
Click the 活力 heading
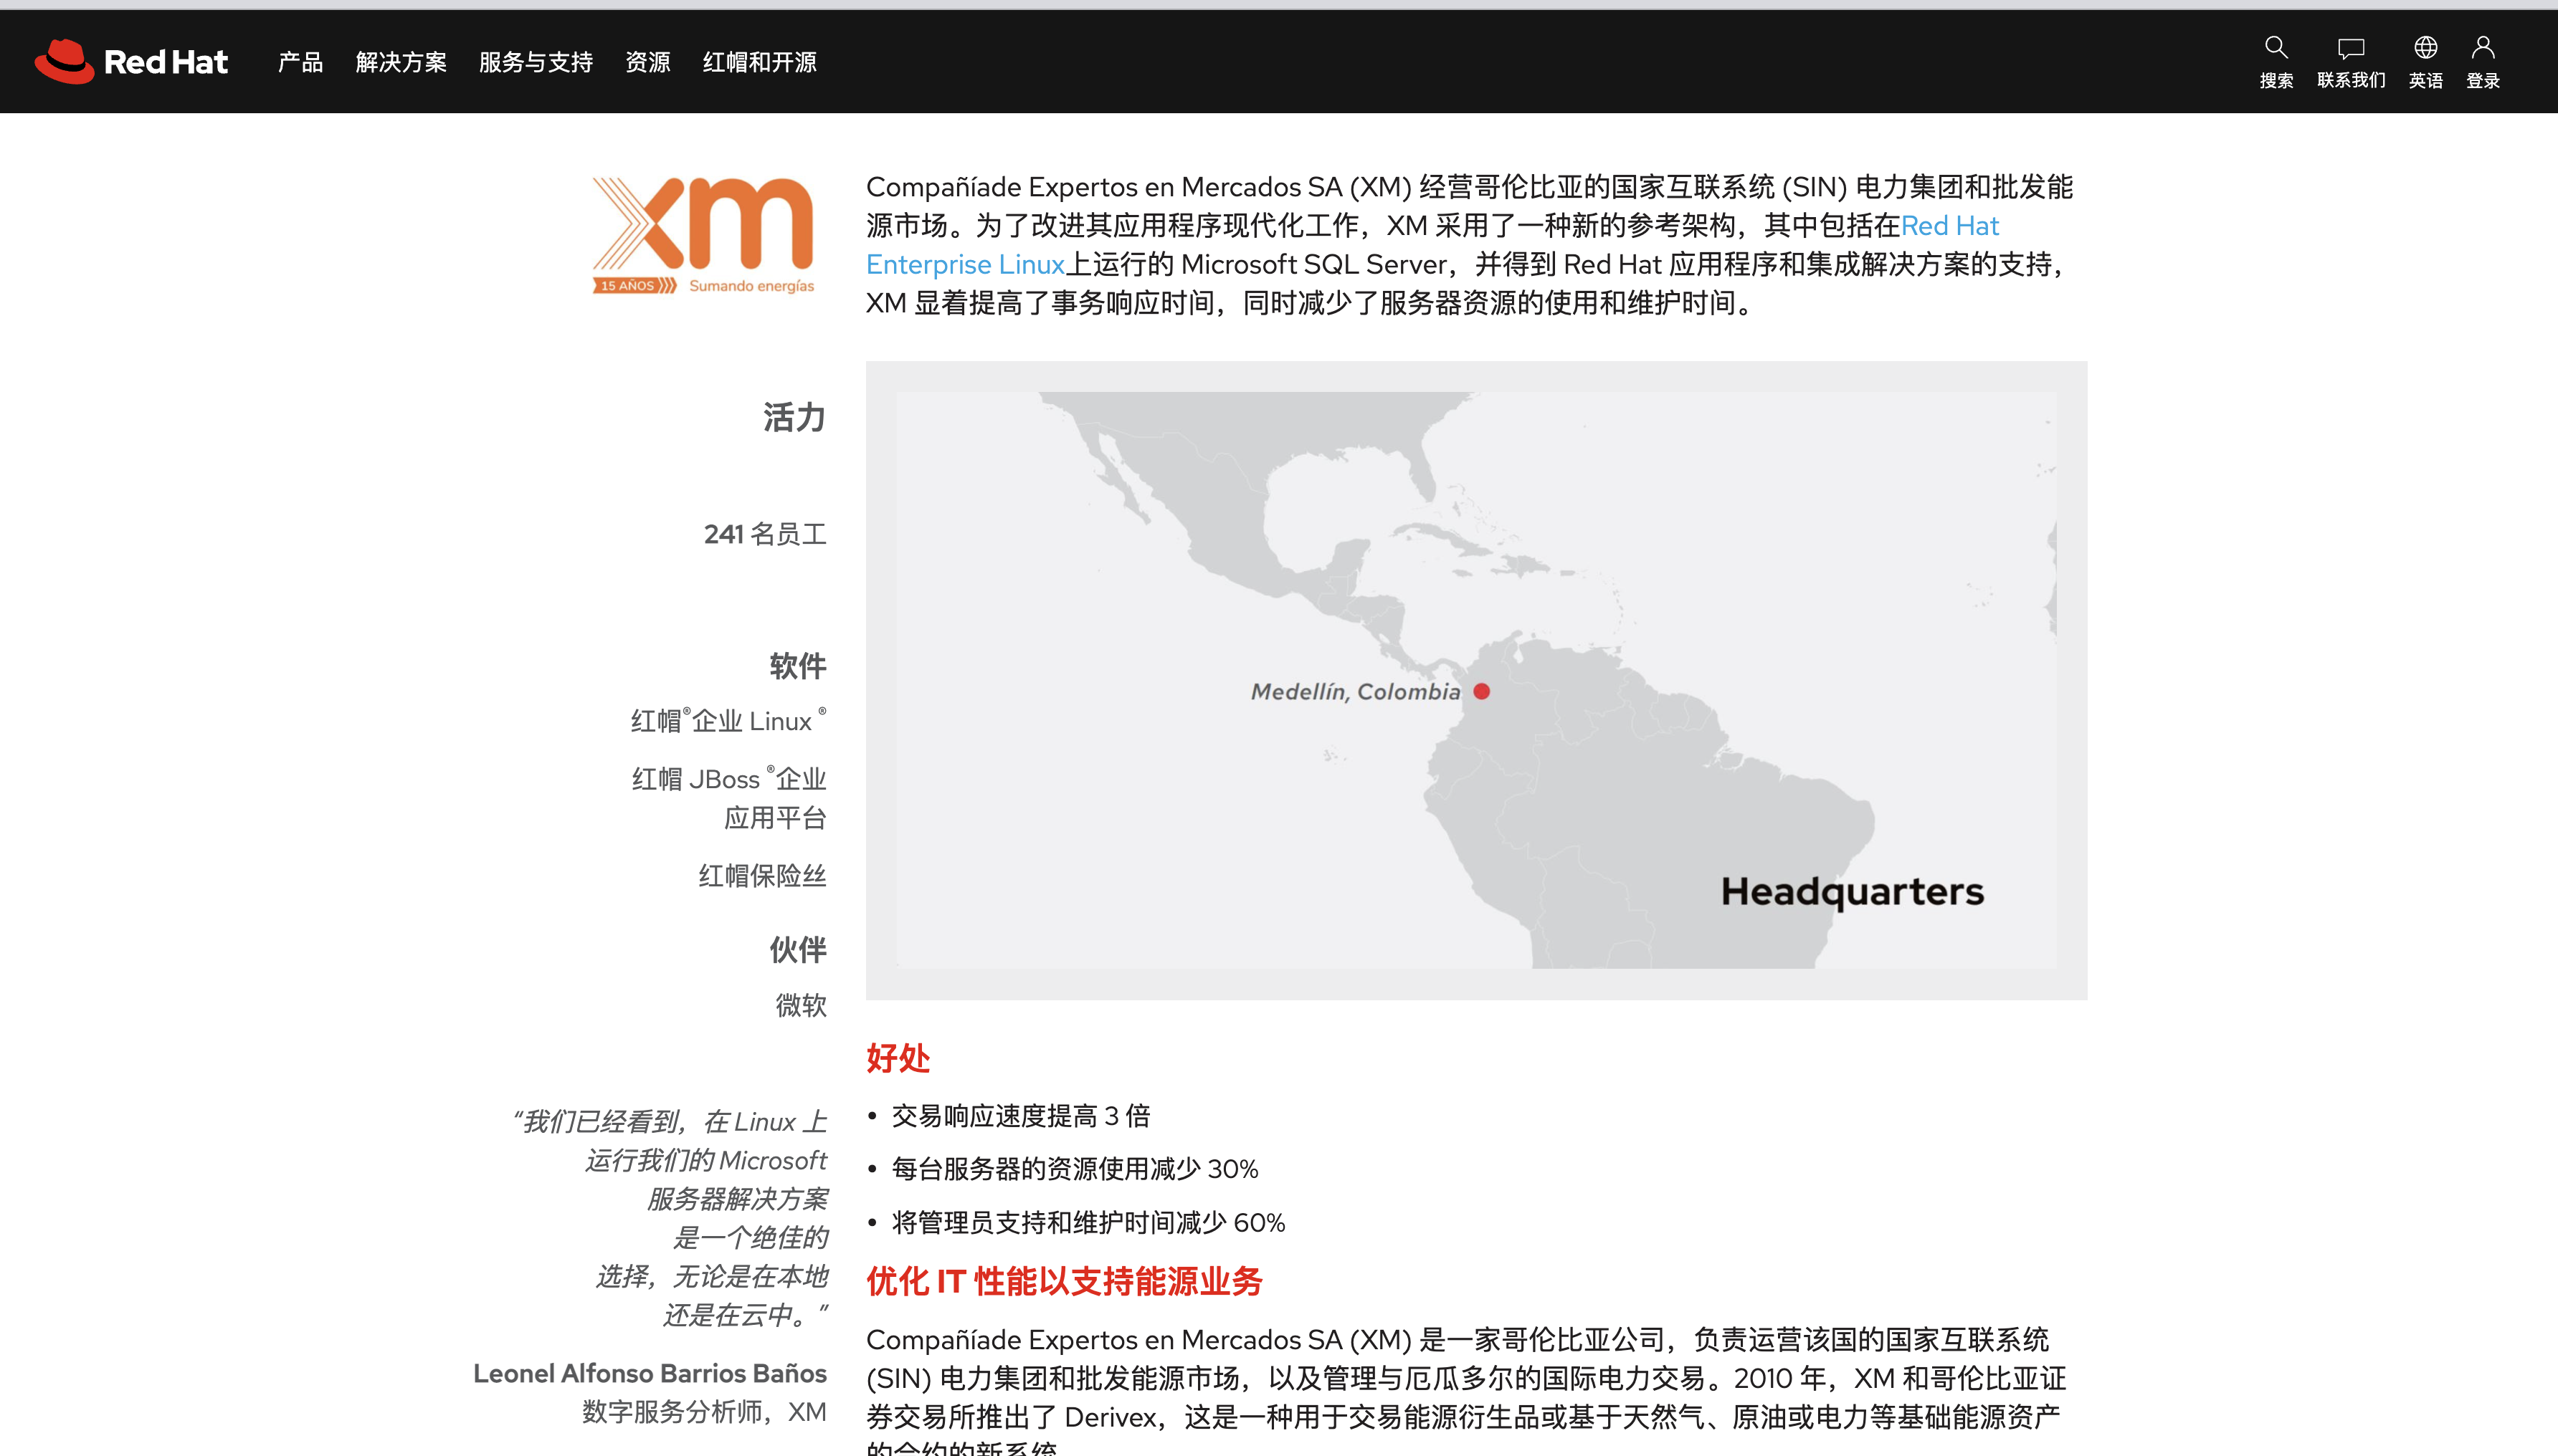(x=794, y=417)
